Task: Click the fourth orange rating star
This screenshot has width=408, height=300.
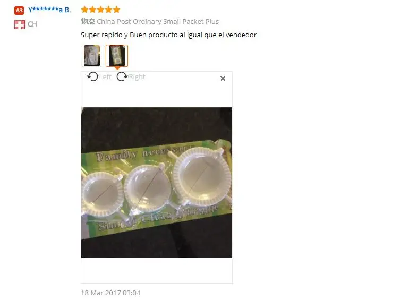Action: pyautogui.click(x=109, y=10)
